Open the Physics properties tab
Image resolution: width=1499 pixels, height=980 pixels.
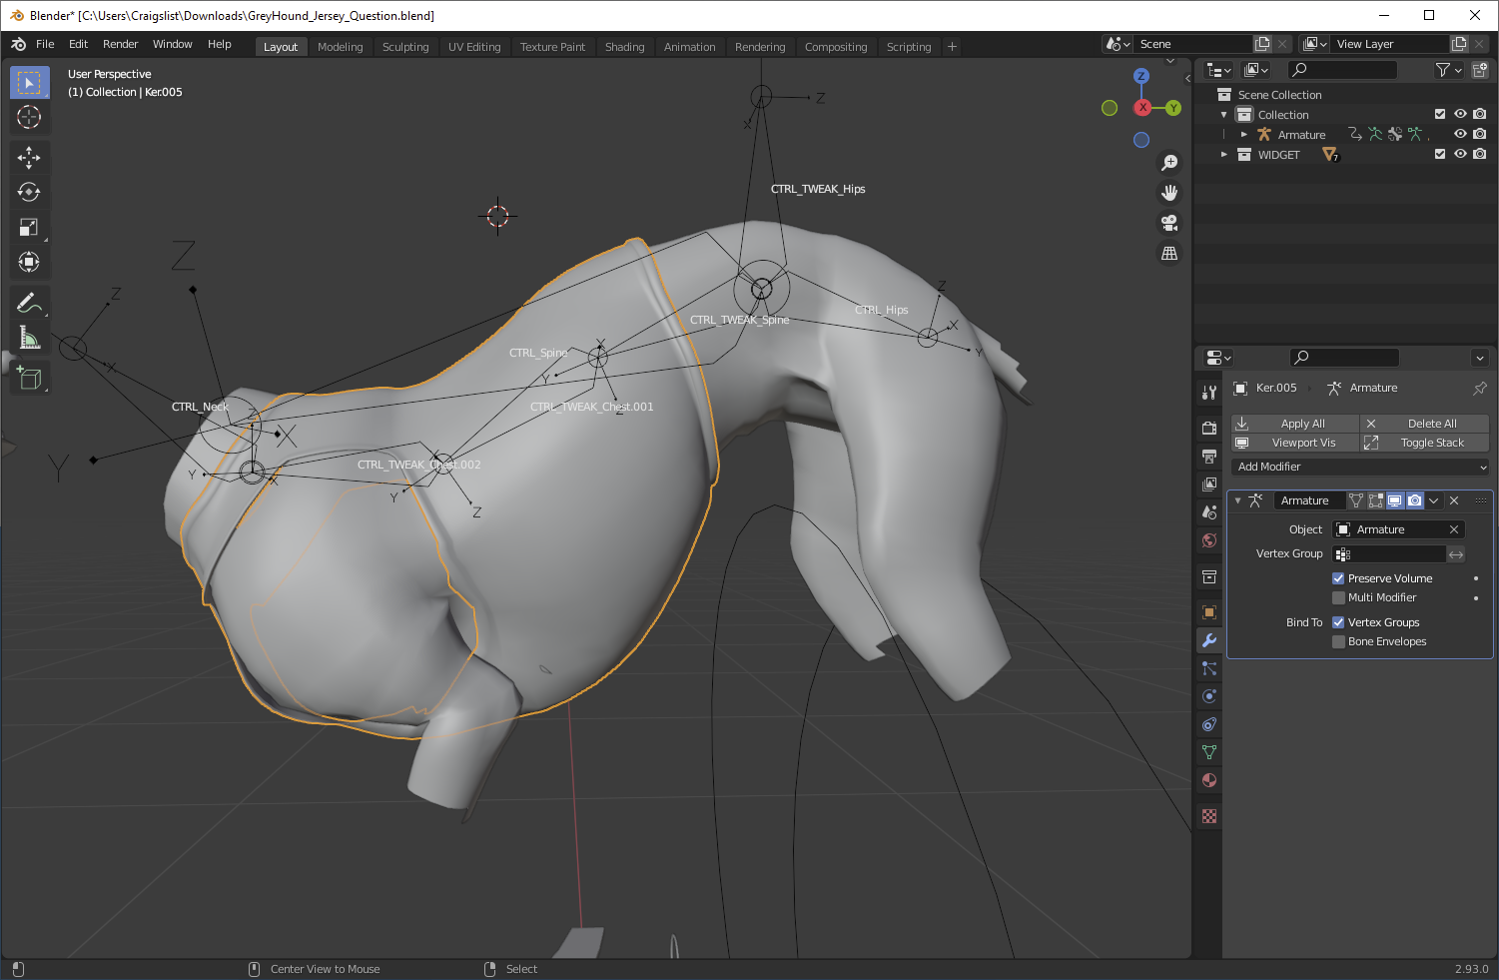[x=1209, y=696]
